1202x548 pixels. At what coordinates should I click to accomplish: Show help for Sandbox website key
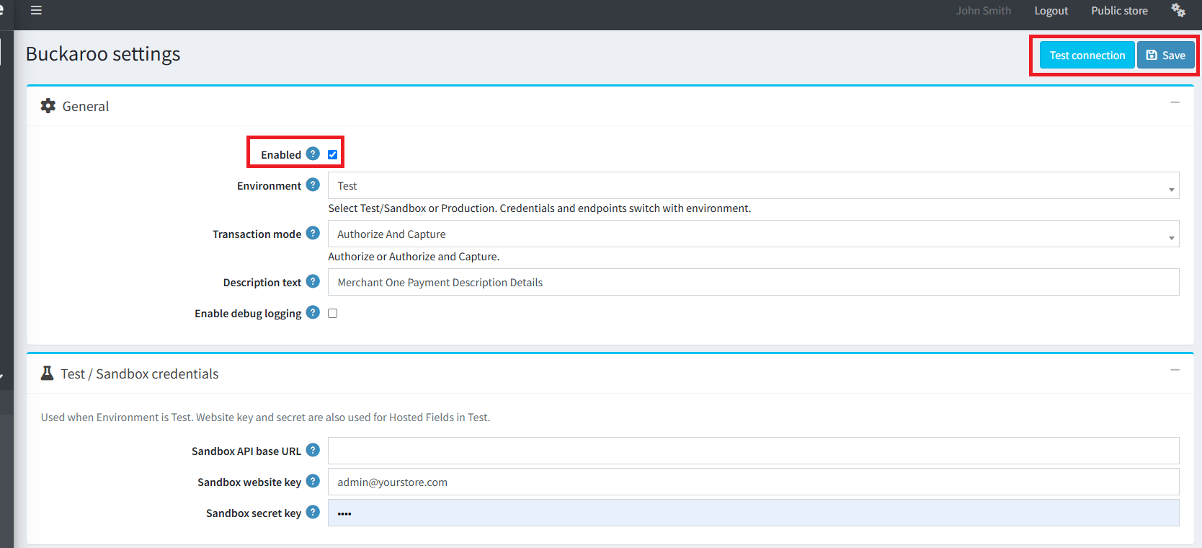click(313, 481)
